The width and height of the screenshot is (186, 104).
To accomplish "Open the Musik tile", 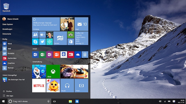I will click(67, 86).
